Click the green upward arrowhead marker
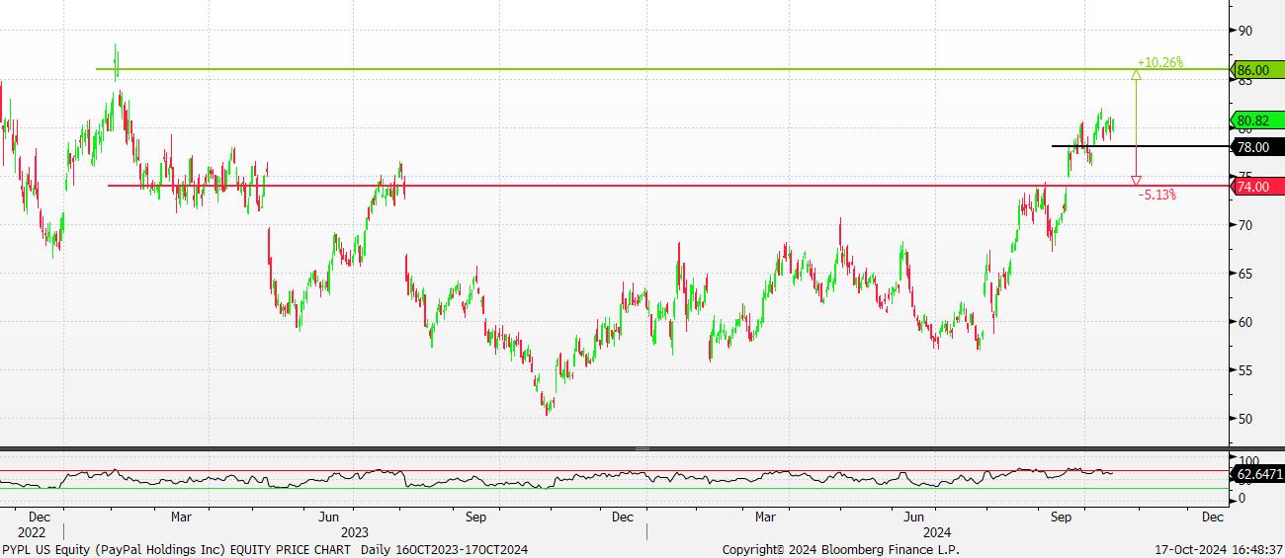Viewport: 1285px width, 558px height. click(x=1136, y=74)
